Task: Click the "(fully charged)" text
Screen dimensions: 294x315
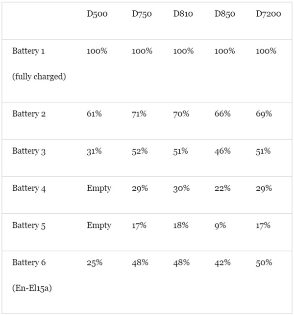Action: (x=39, y=77)
